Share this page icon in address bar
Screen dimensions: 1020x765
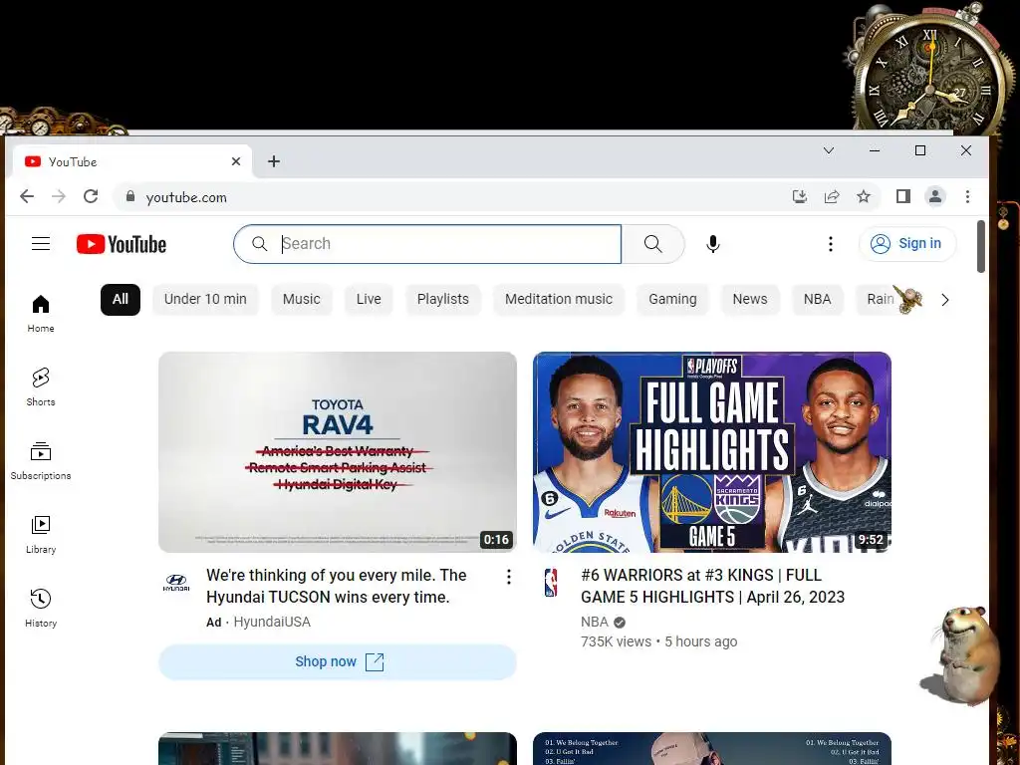point(832,196)
